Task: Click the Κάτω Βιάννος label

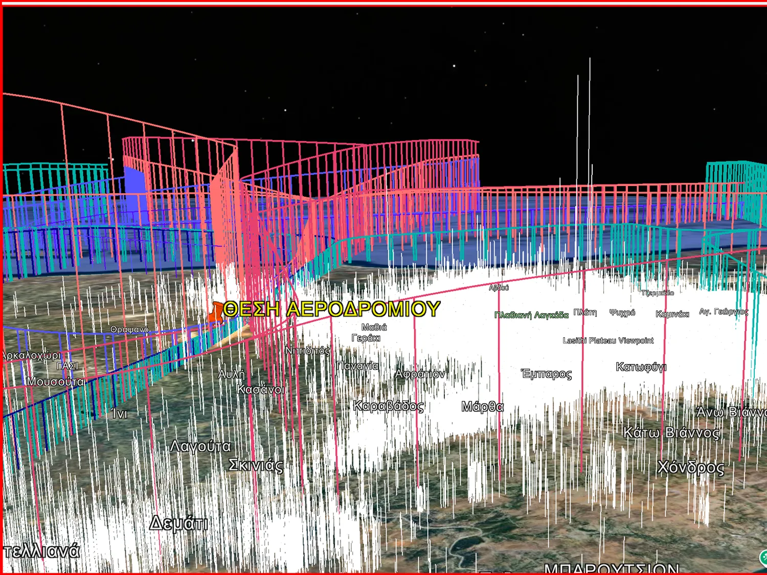Action: click(671, 433)
